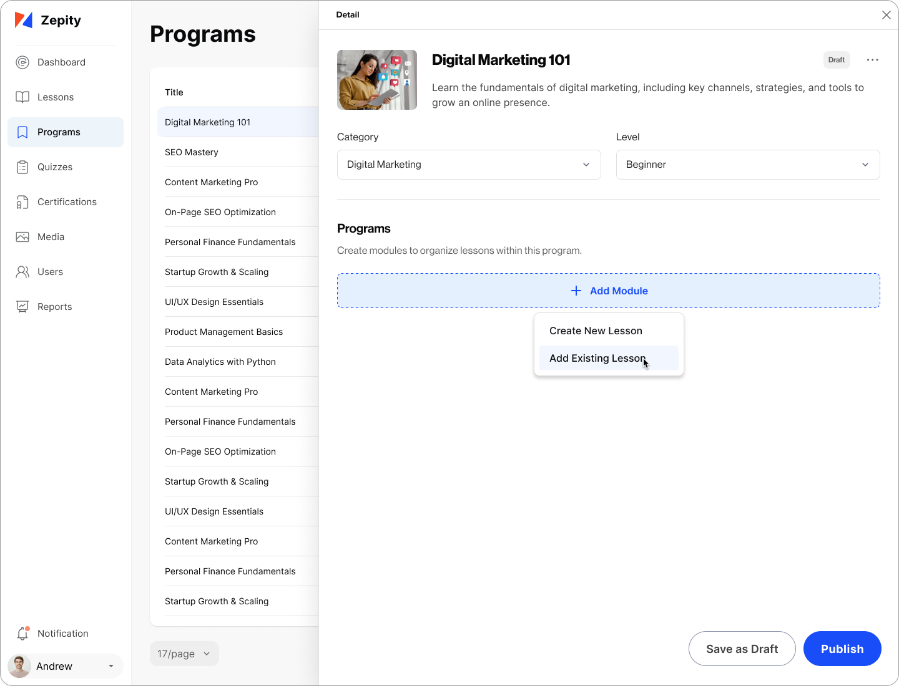This screenshot has height=686, width=899.
Task: Click the Reports chart icon
Action: click(x=22, y=307)
